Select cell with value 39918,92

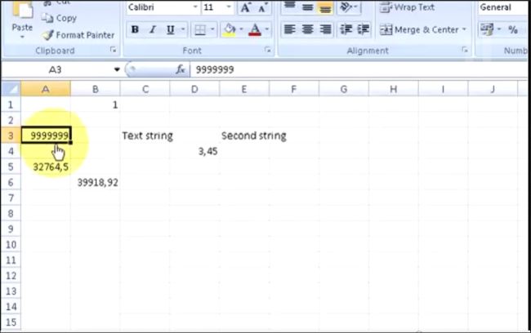95,182
